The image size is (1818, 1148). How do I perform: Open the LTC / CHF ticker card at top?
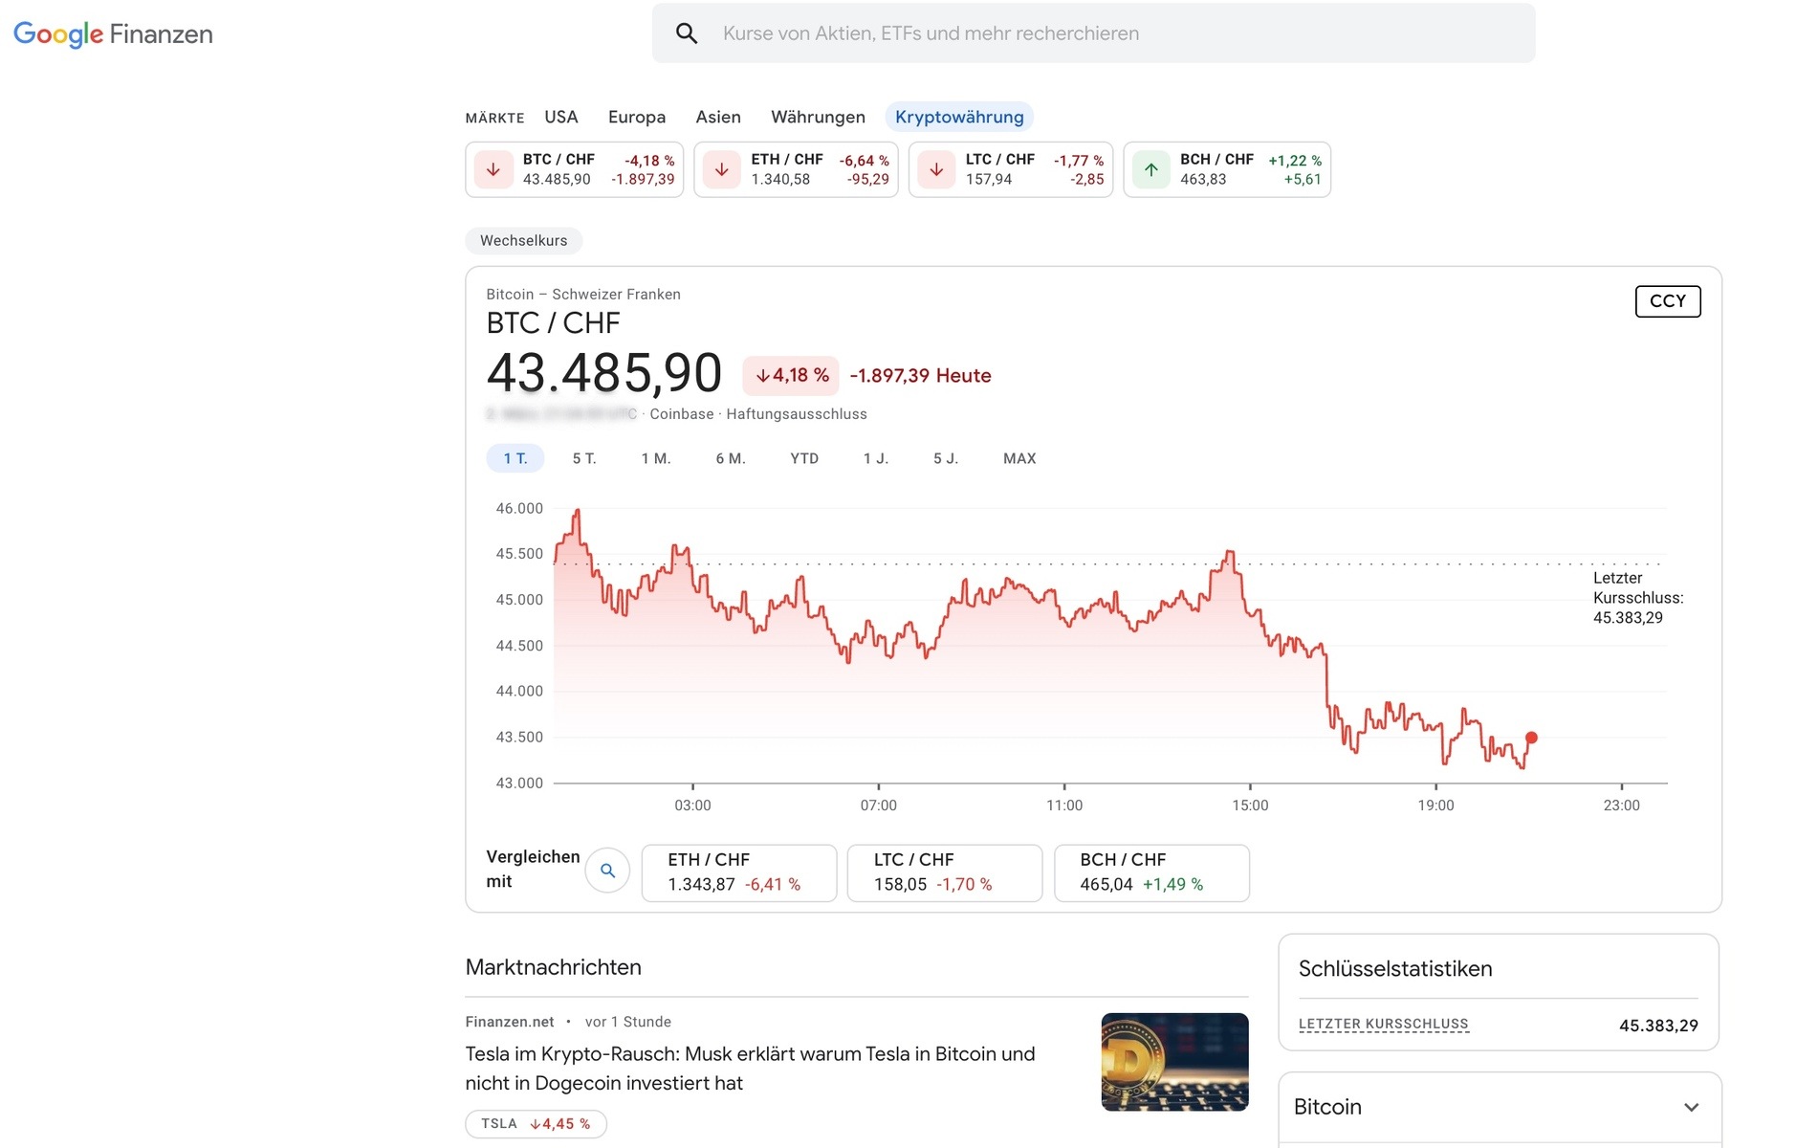(x=1011, y=169)
